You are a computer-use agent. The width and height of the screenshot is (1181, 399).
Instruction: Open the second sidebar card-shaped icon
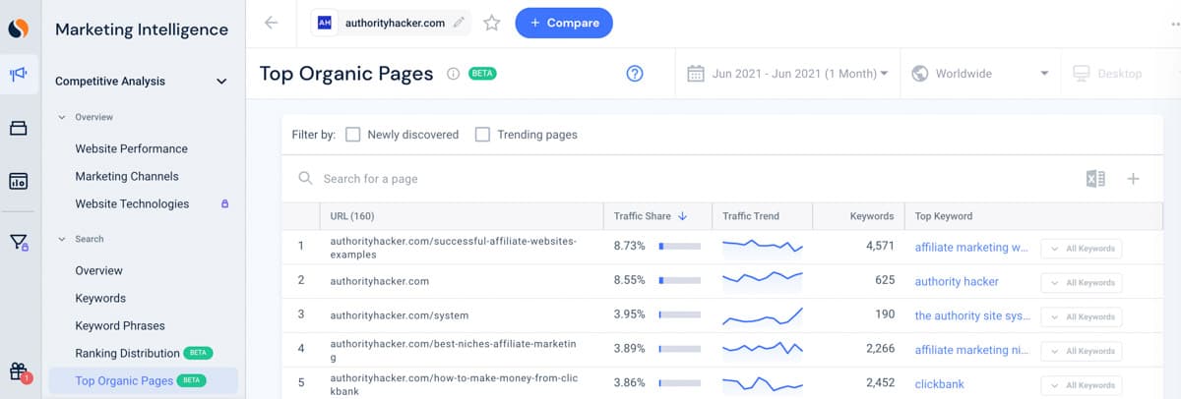pyautogui.click(x=19, y=129)
